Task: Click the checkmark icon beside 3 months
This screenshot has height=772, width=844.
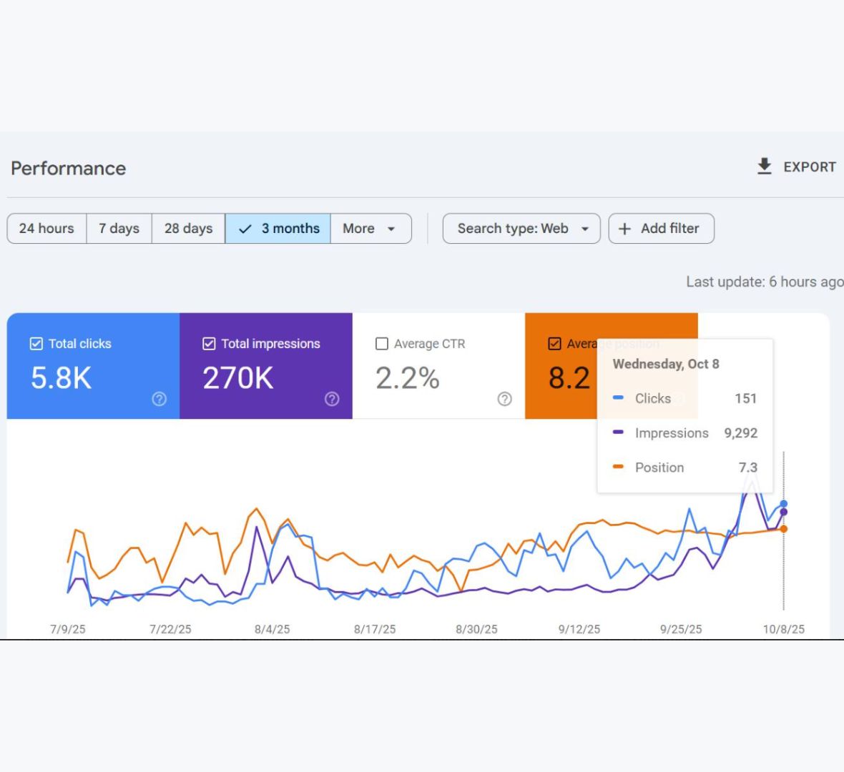Action: [x=245, y=229]
